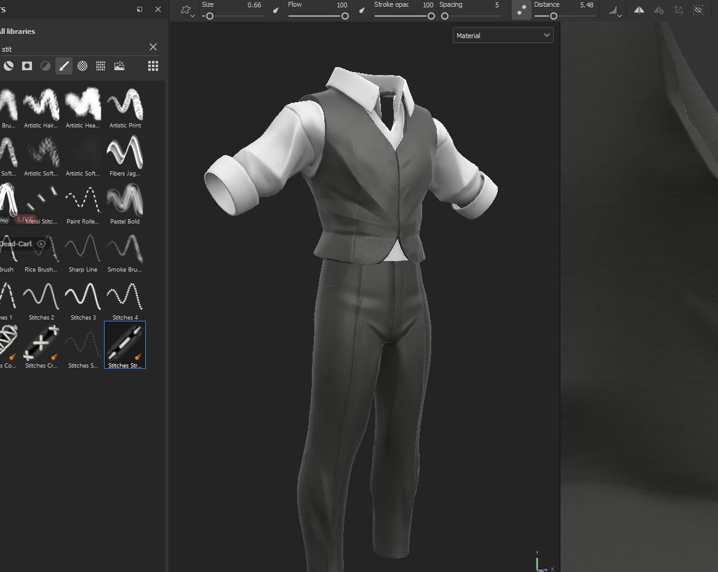Activate the Stitches Str brush preset
Viewport: 718px width, 572px height.
(124, 345)
